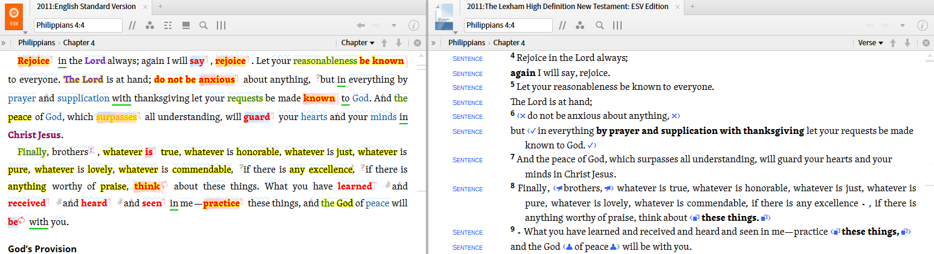Go back in ESV panel history
The image size is (934, 254).
[361, 25]
